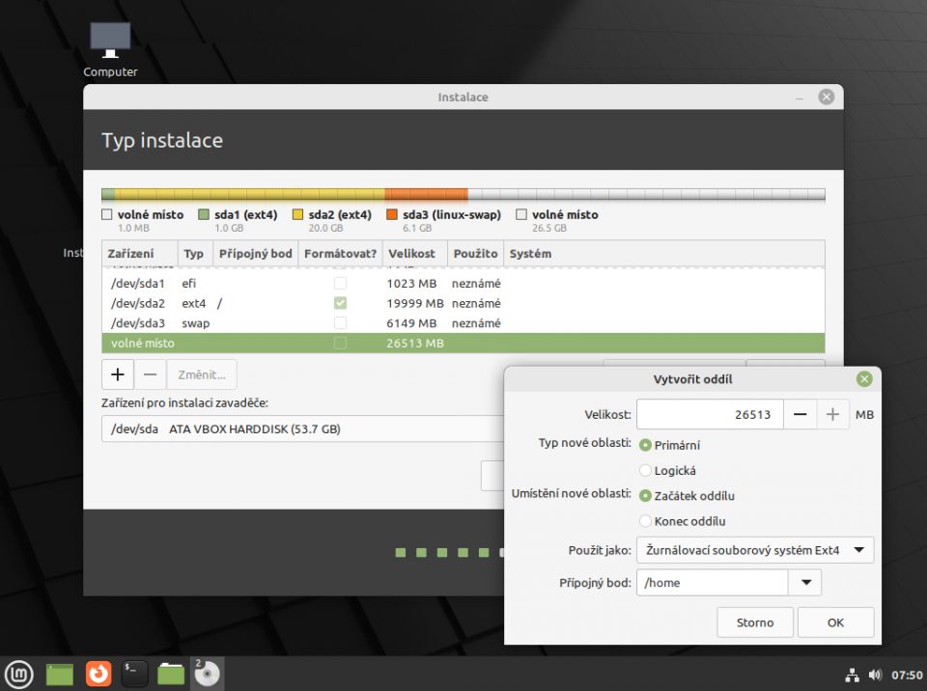The width and height of the screenshot is (927, 691).
Task: Sort by Typ column header
Action: (195, 254)
